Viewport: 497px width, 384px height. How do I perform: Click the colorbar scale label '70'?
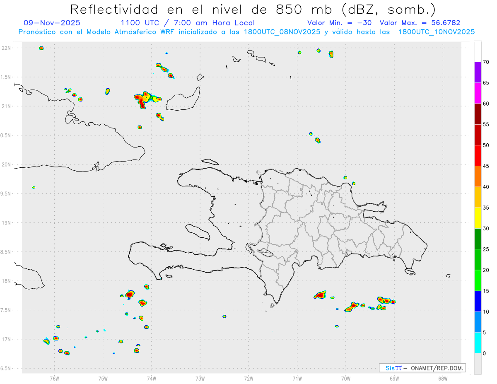tap(486, 62)
